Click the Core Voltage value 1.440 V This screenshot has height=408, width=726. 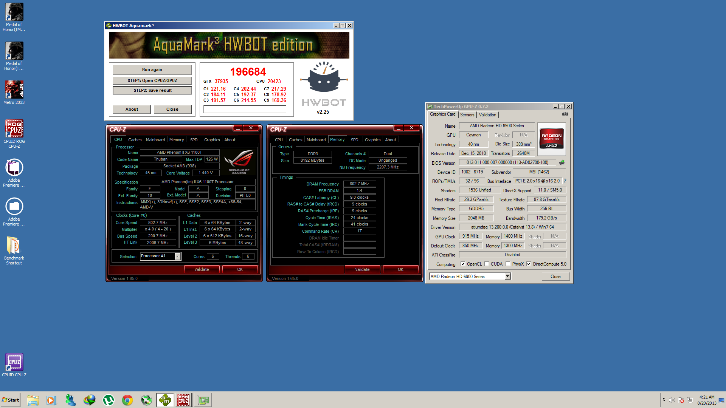coord(206,173)
